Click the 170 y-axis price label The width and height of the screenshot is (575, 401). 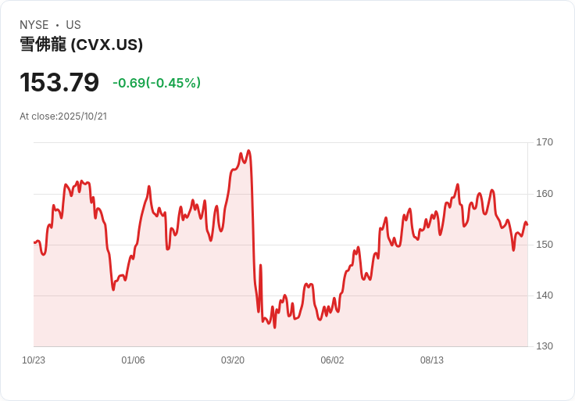544,142
